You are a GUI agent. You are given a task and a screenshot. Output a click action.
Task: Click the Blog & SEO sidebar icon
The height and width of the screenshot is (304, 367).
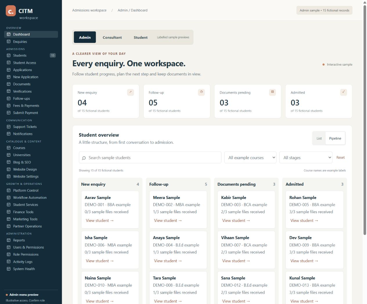(x=9, y=162)
